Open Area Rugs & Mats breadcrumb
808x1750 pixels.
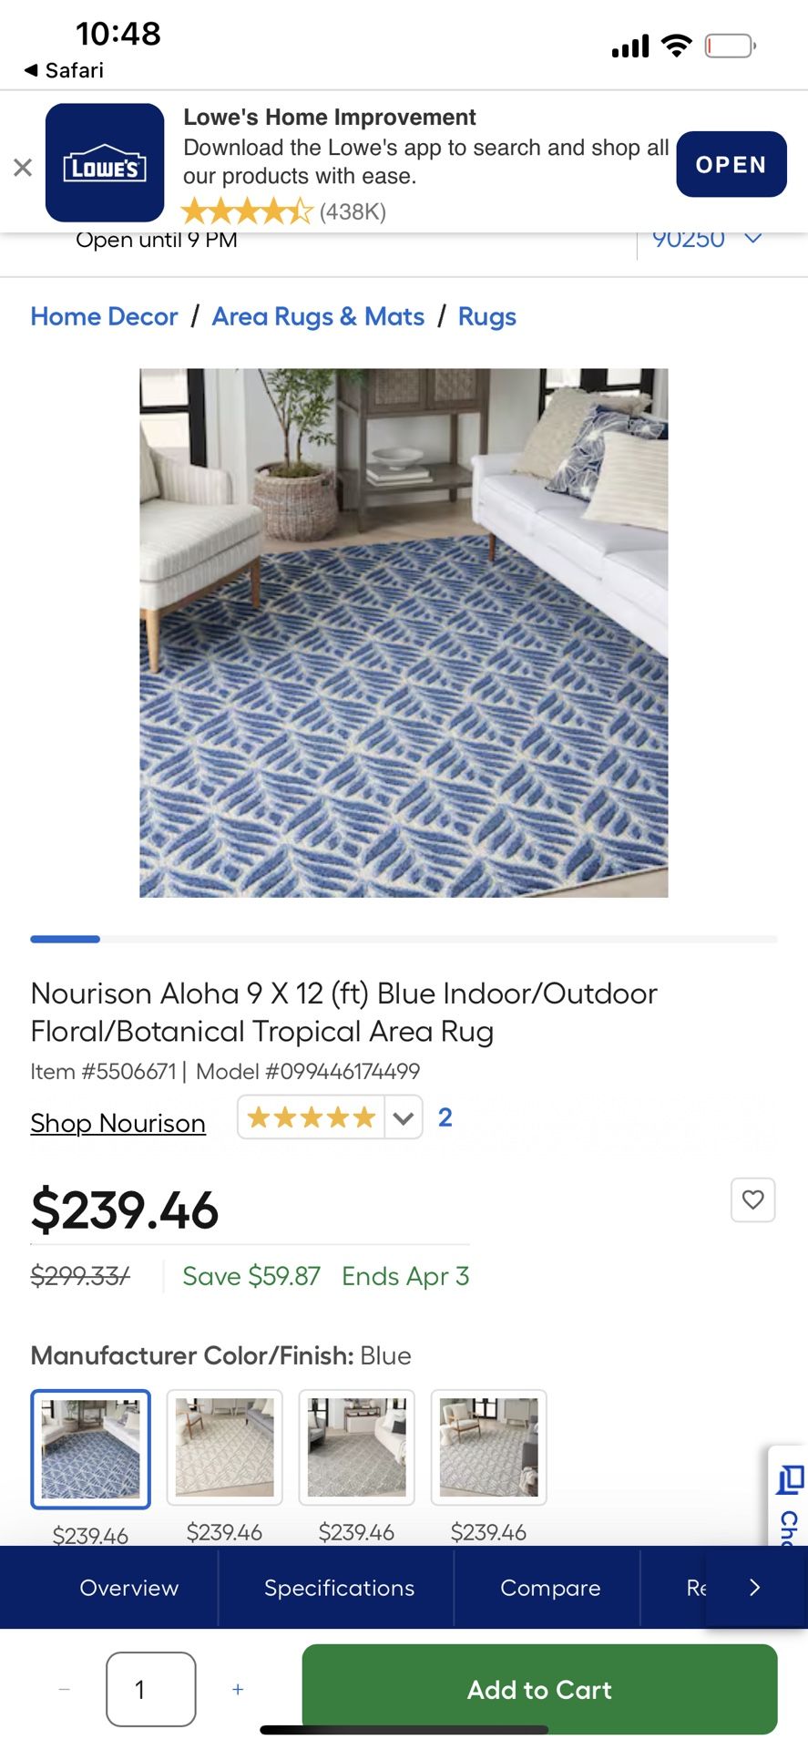[318, 316]
